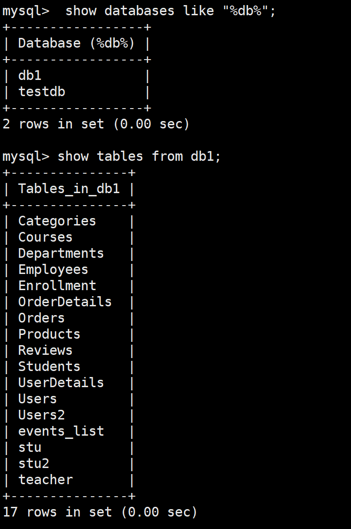
Task: Click the Reviews table name
Action: pos(45,350)
